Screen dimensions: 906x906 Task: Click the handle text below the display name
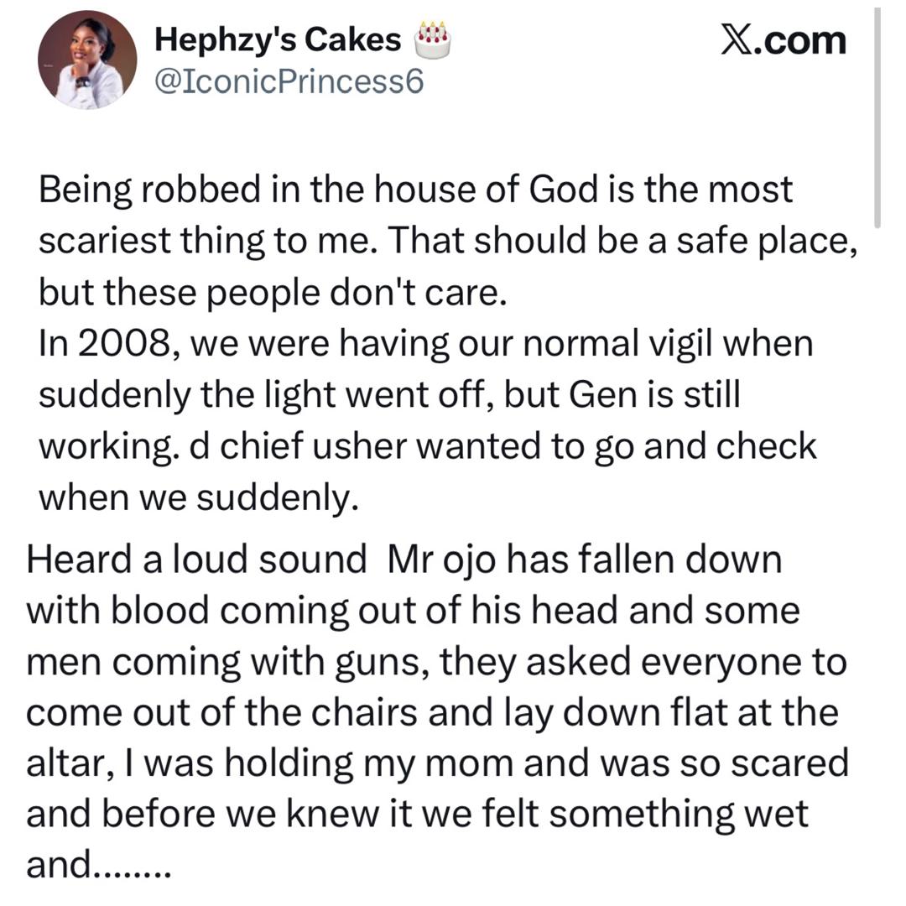pos(291,81)
